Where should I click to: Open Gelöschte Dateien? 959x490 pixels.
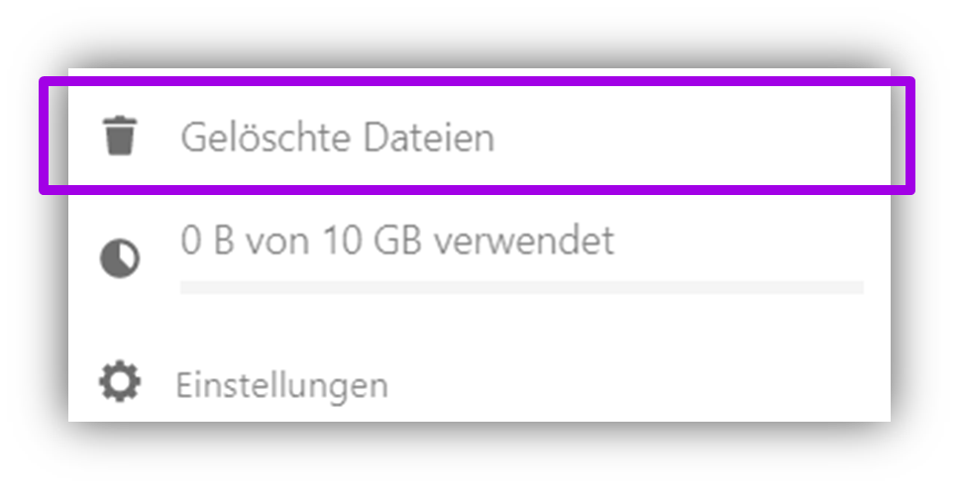pyautogui.click(x=337, y=138)
